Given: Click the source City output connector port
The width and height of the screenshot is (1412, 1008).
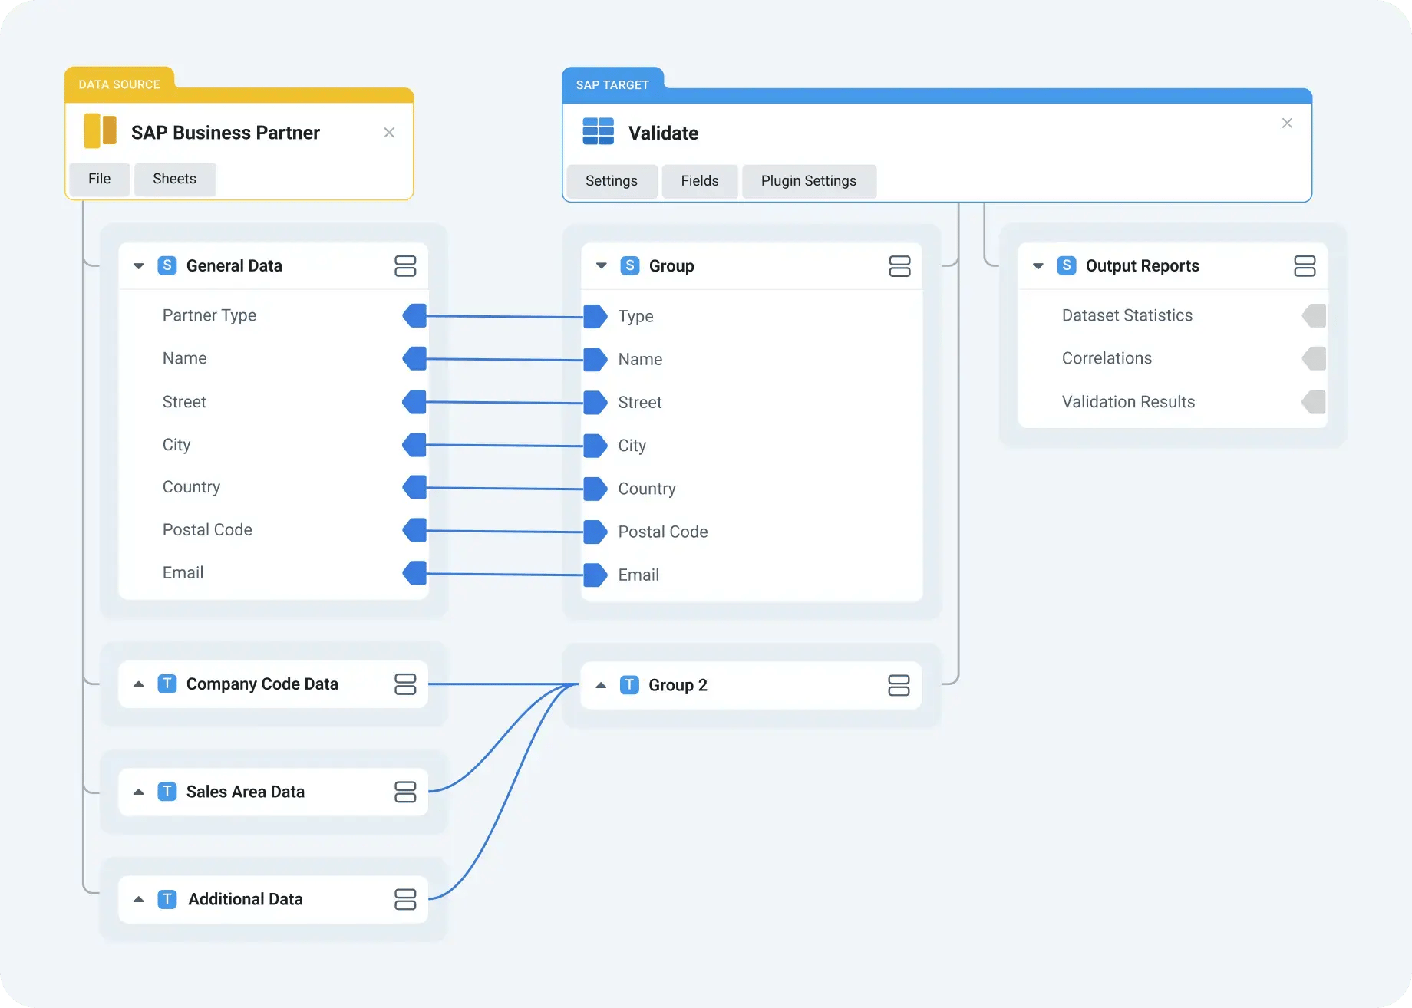Looking at the screenshot, I should click(x=414, y=445).
